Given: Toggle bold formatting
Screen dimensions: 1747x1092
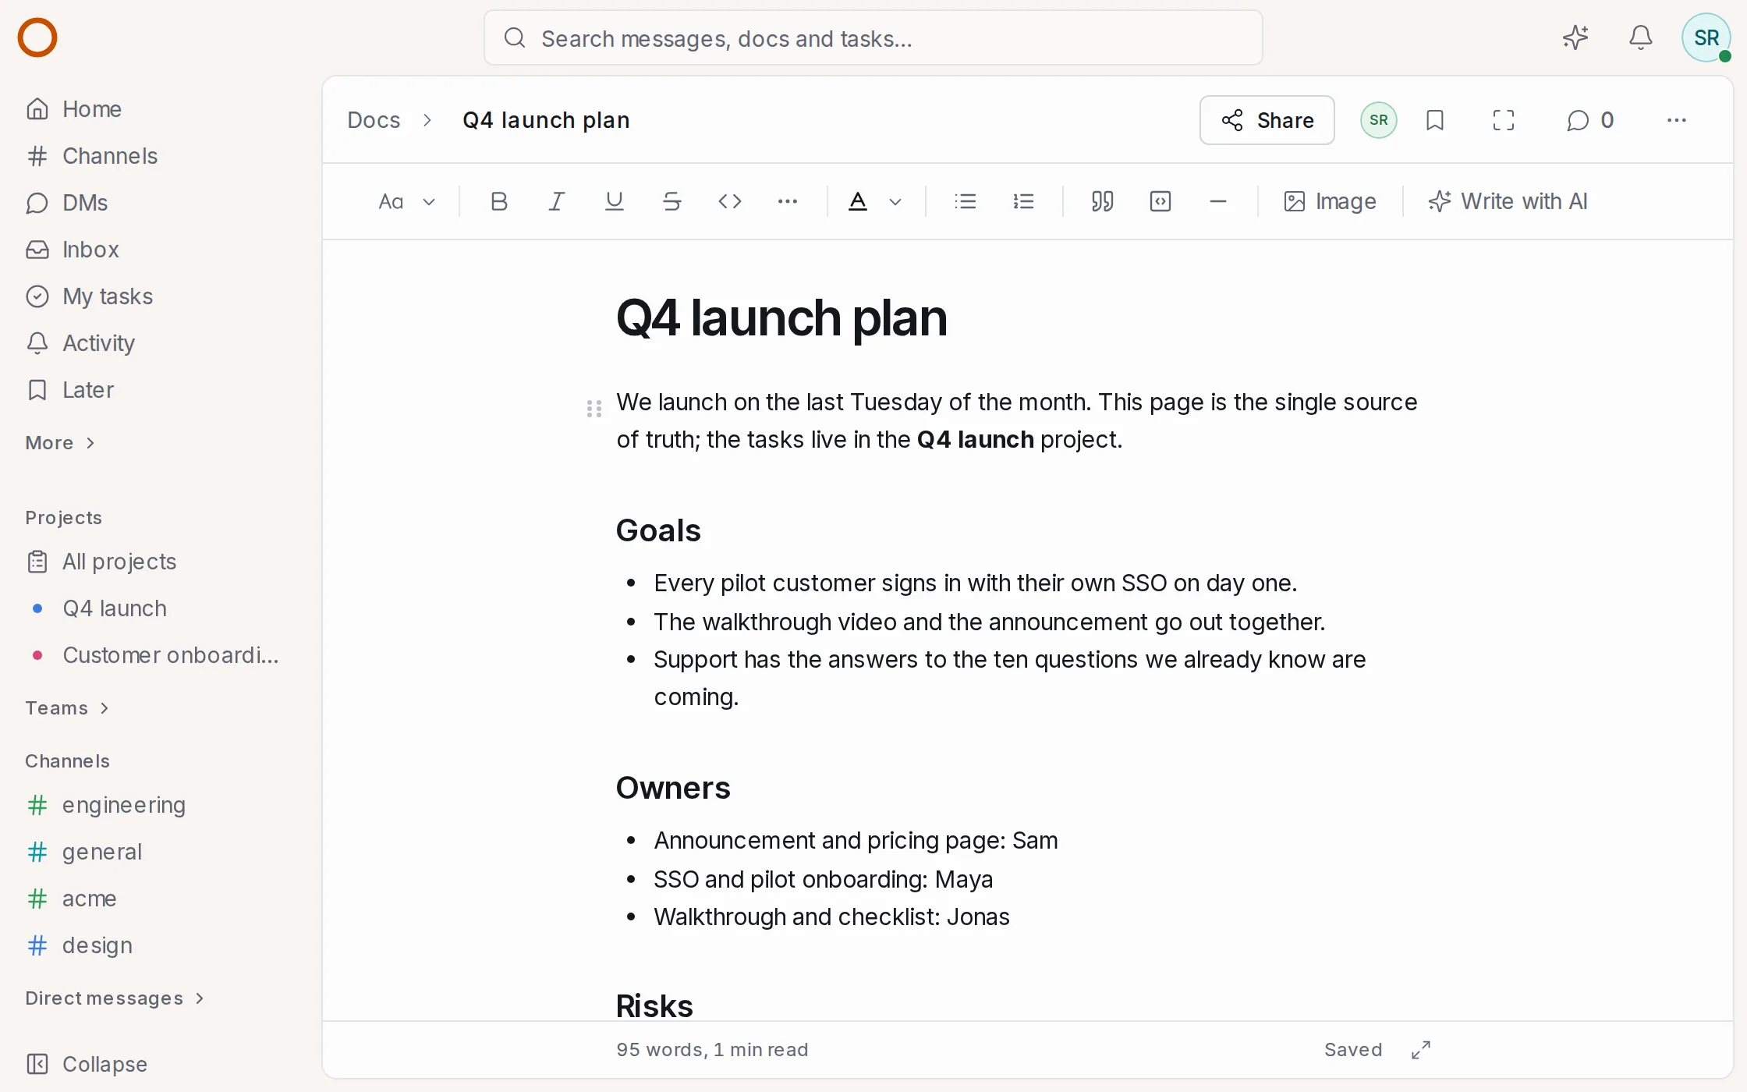Looking at the screenshot, I should (x=499, y=201).
